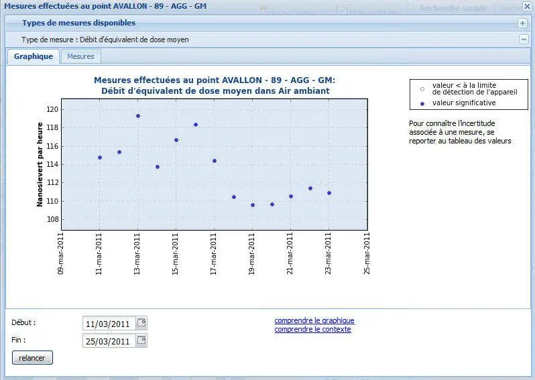Click the 13-mar-2011 data point near 119
The height and width of the screenshot is (380, 535).
pos(138,116)
